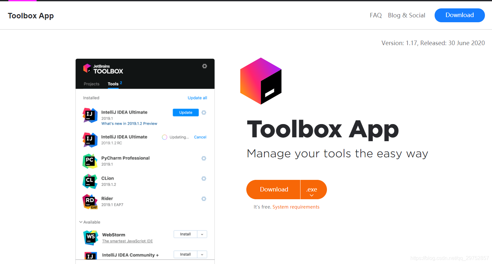Screen dimensions: 492x264
Task: Click the WebStorm name text
Action: [x=113, y=235]
